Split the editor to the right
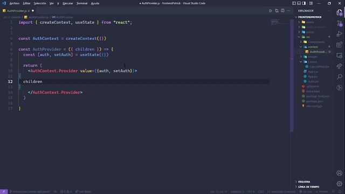Image resolution: width=345 pixels, height=194 pixels. coord(282,11)
